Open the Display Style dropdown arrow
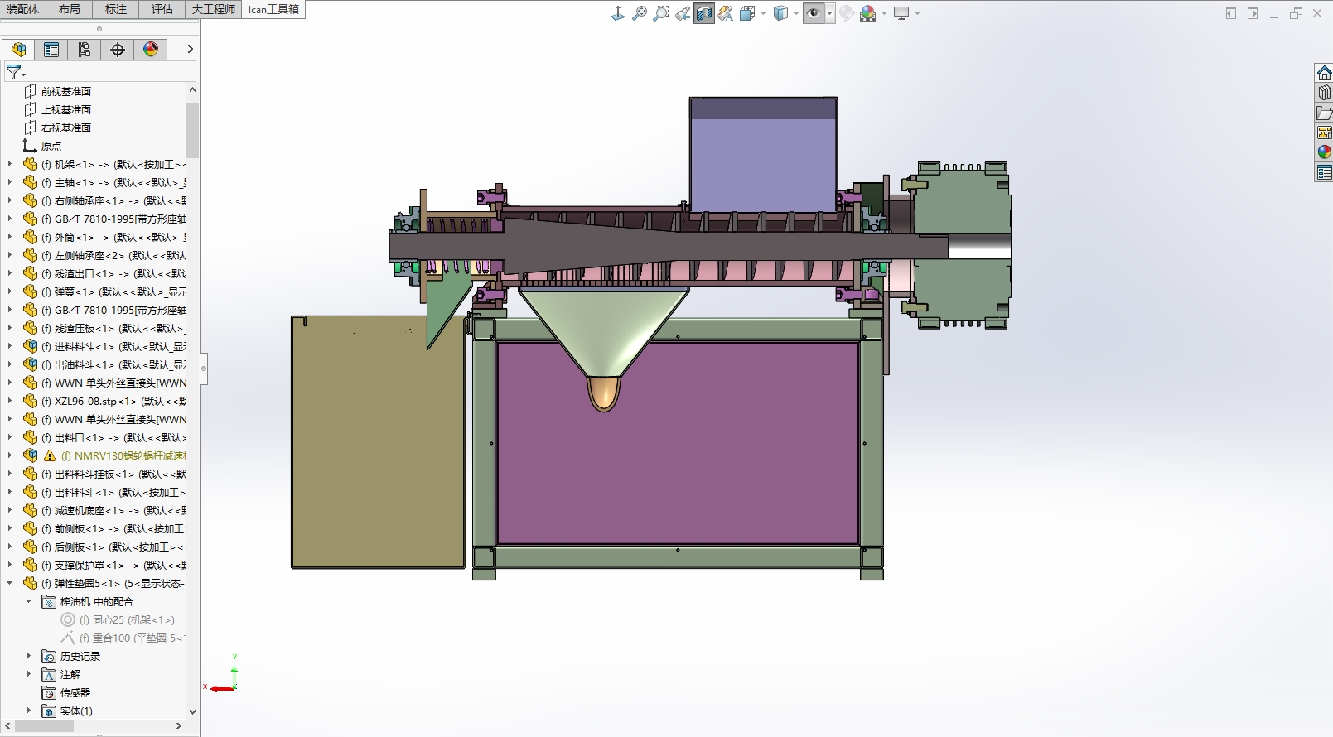 [796, 14]
